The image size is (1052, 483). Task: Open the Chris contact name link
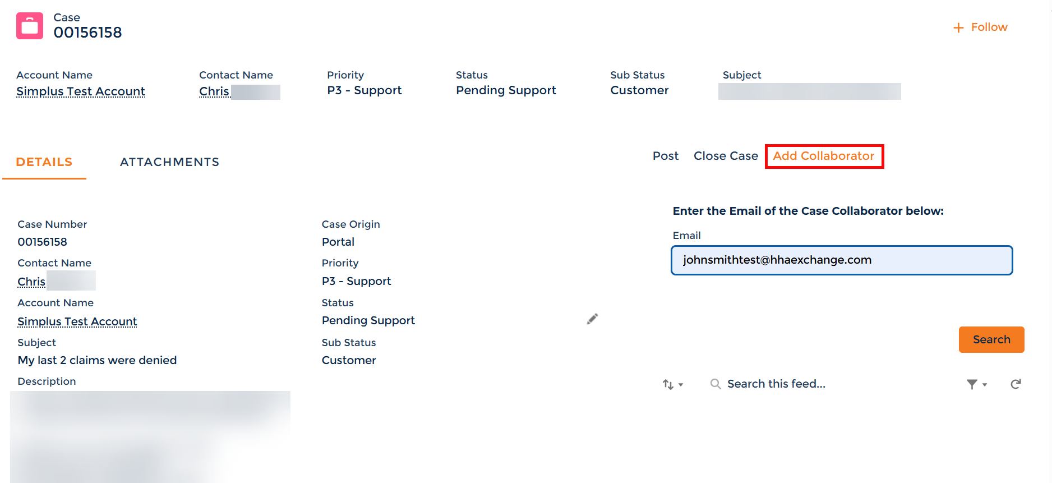tap(215, 91)
